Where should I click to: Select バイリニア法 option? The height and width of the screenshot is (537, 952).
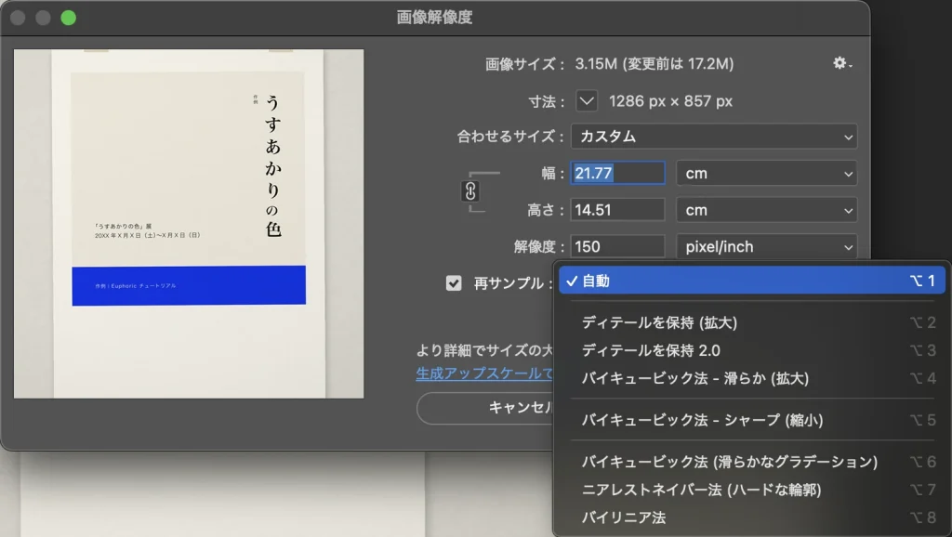(x=751, y=517)
